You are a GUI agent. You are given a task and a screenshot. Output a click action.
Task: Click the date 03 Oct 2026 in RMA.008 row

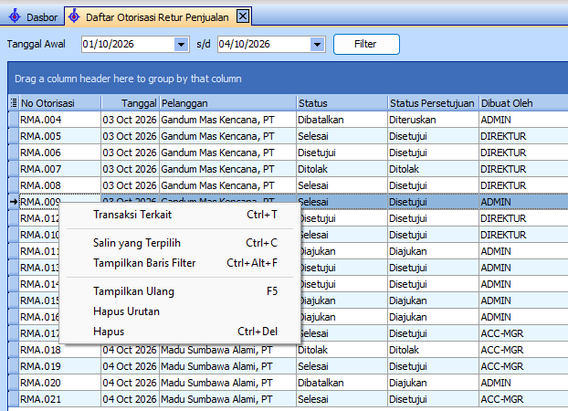130,185
